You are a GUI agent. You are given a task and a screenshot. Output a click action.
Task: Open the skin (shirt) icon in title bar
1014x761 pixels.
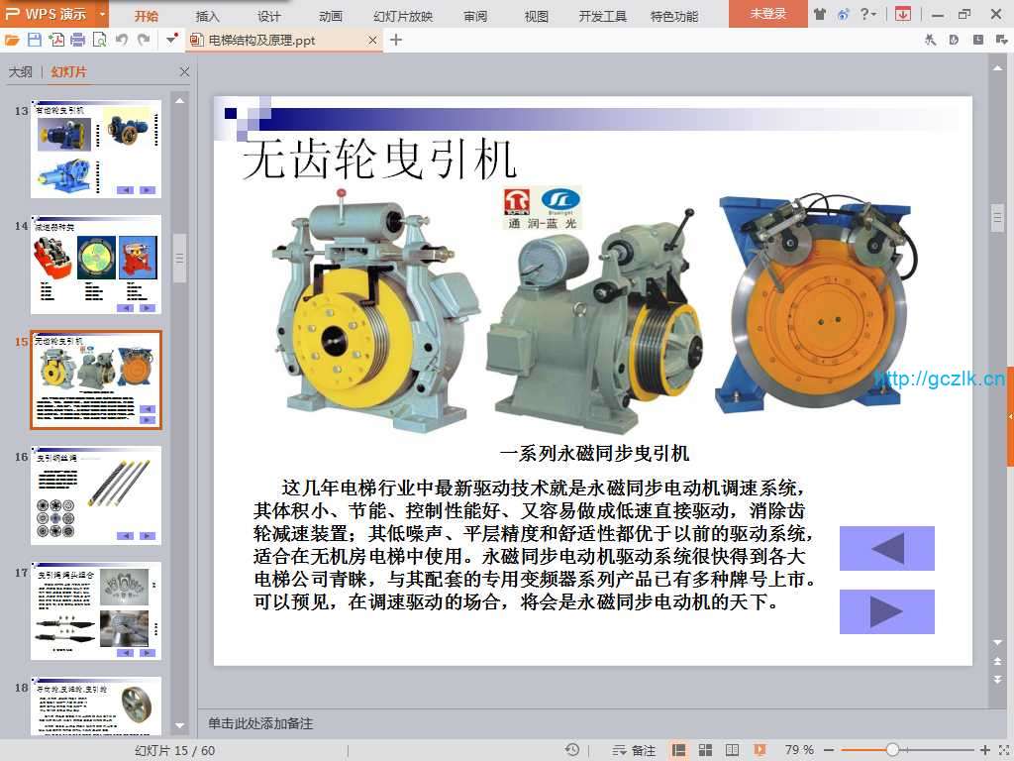point(820,14)
